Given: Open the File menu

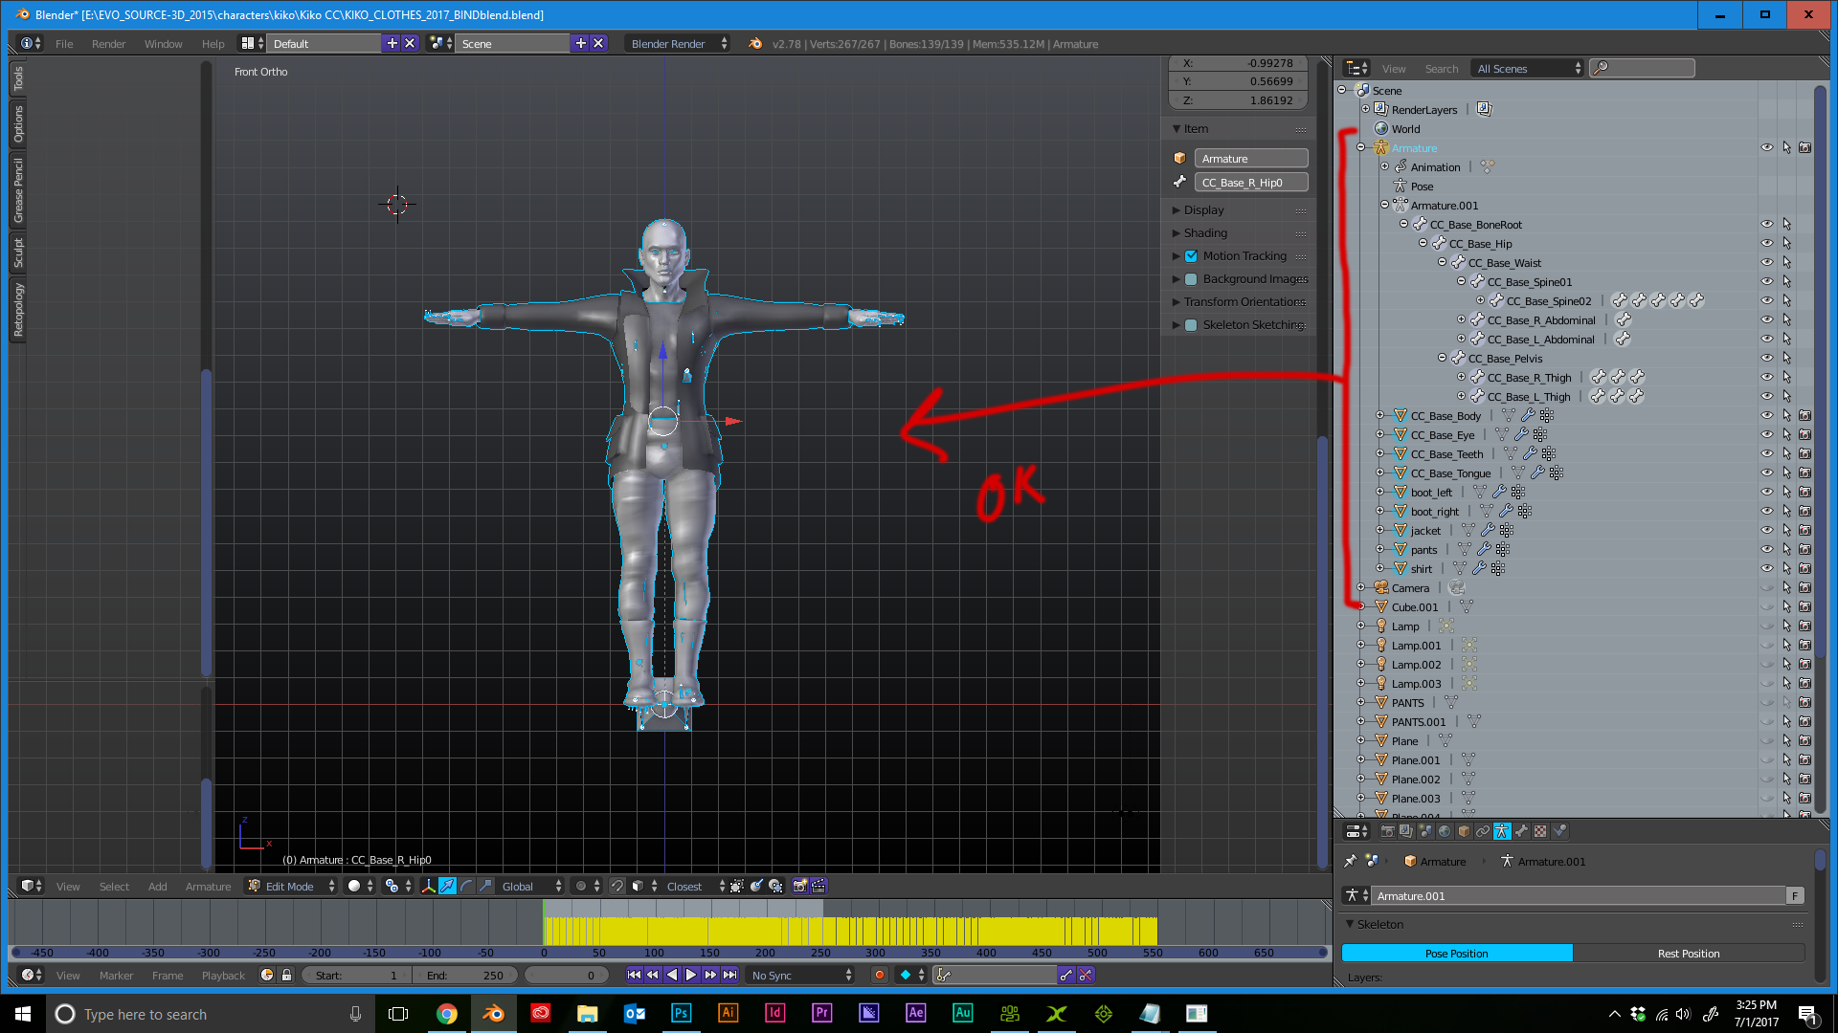Looking at the screenshot, I should pos(64,43).
